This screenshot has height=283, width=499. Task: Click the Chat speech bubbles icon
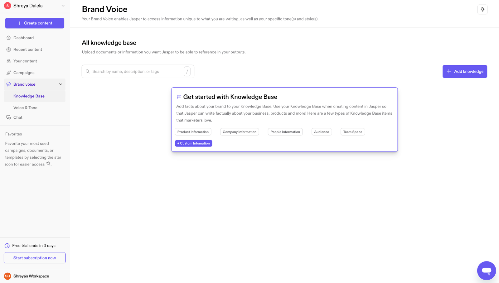(x=9, y=118)
